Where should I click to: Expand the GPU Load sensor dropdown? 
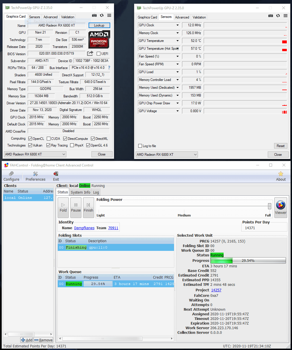pos(177,72)
